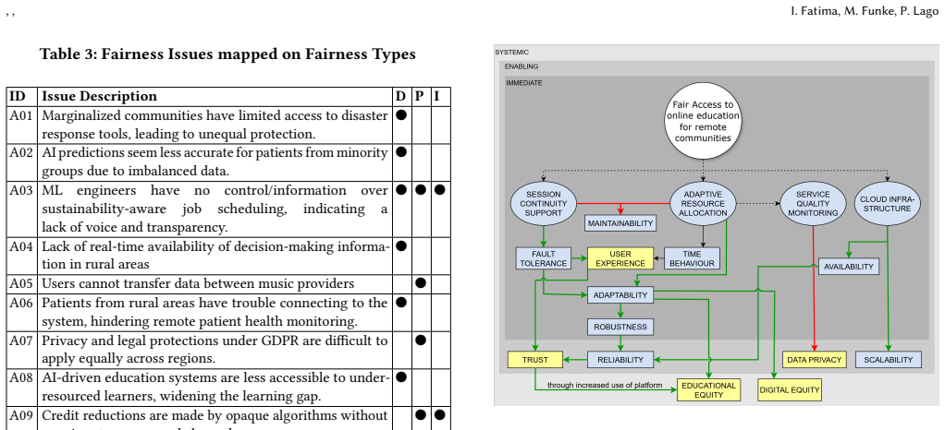Click the 'FAULT TOLERANCE' box
945x430 pixels.
[x=544, y=258]
